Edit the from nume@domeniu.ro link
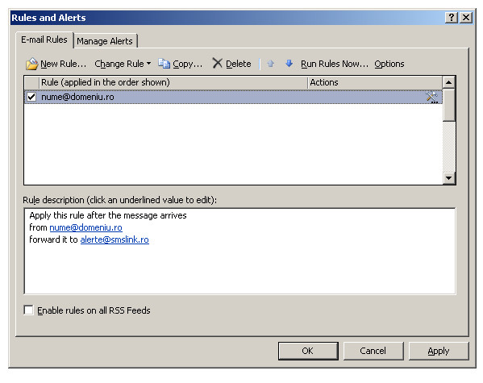Viewport: 483px width, 383px height. pyautogui.click(x=86, y=227)
